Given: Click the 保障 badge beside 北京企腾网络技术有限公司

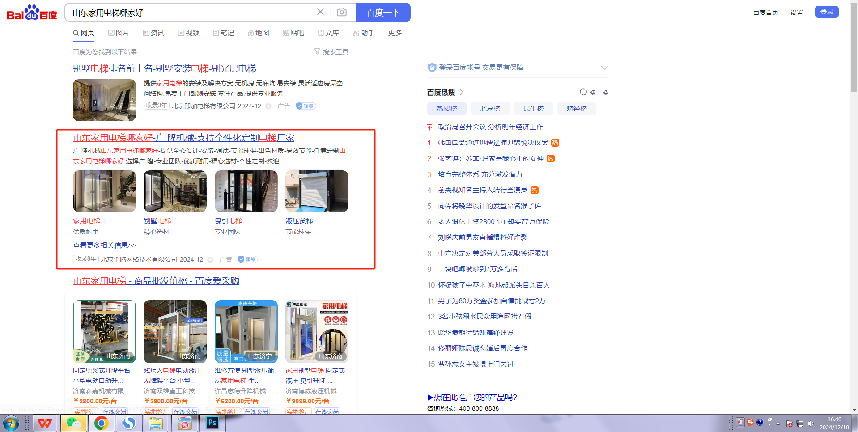Looking at the screenshot, I should click(x=247, y=259).
